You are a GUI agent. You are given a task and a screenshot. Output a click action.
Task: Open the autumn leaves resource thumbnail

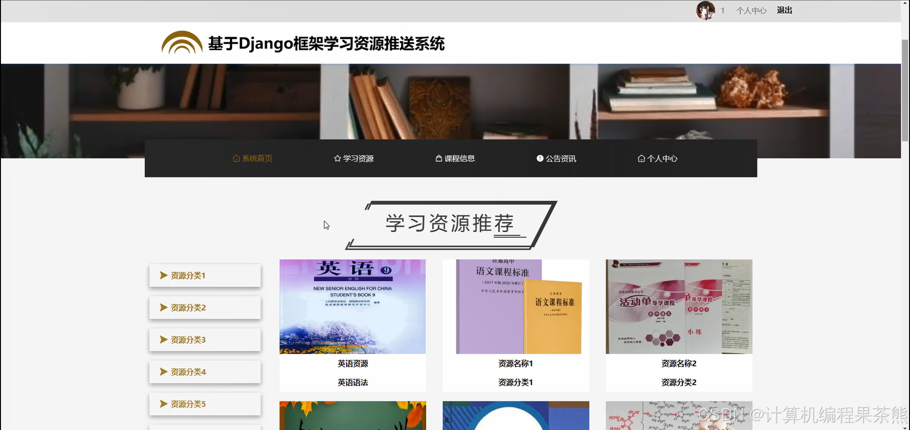tap(352, 416)
